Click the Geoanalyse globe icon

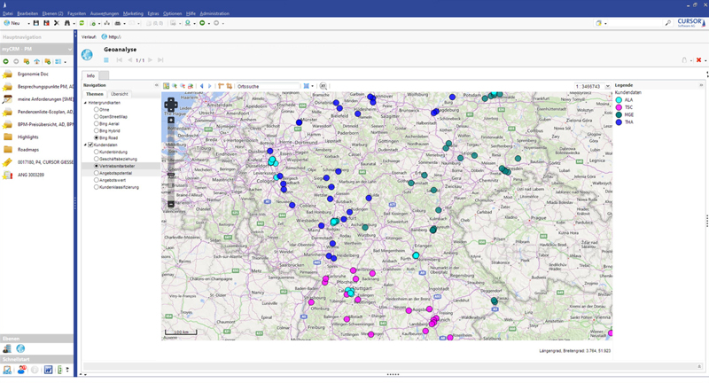[87, 55]
